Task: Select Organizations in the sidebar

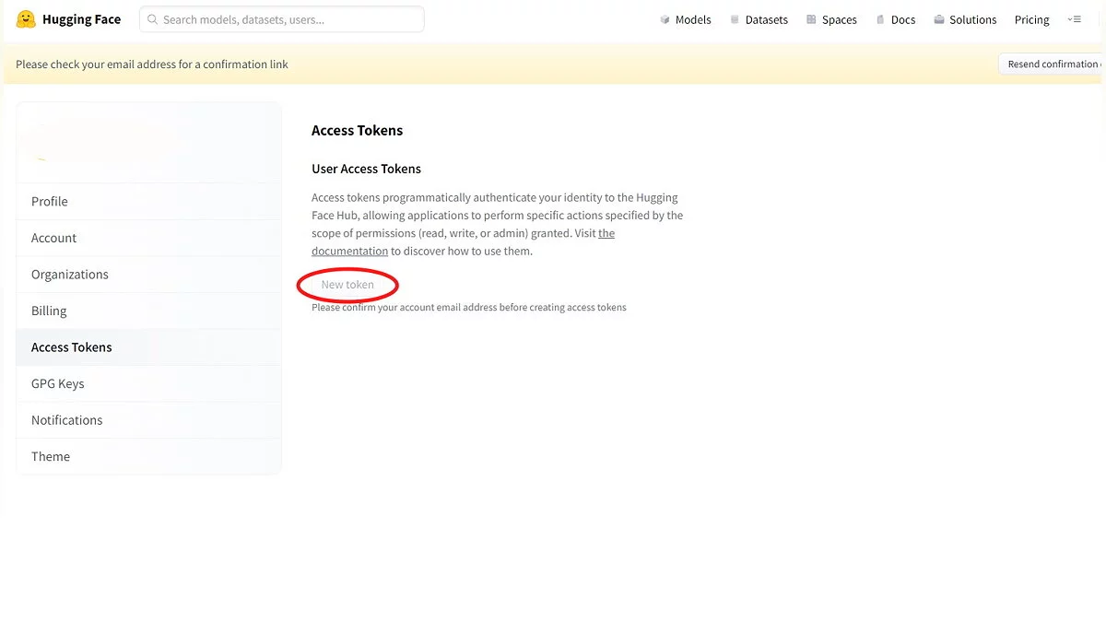Action: 70,275
